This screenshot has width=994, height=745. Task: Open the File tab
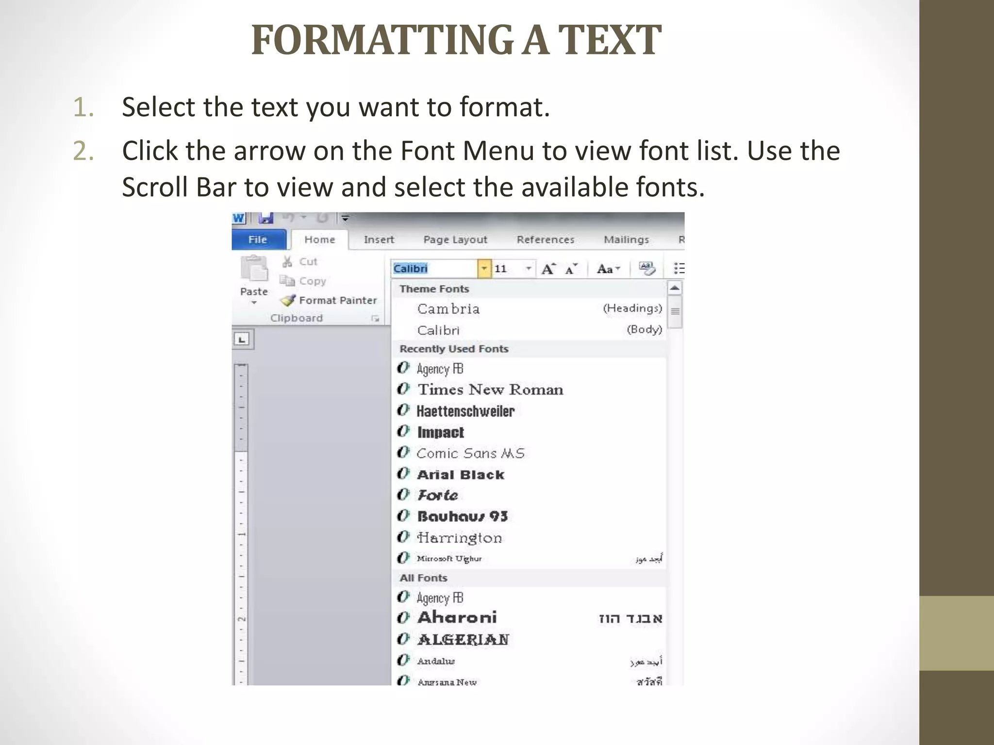click(x=258, y=240)
